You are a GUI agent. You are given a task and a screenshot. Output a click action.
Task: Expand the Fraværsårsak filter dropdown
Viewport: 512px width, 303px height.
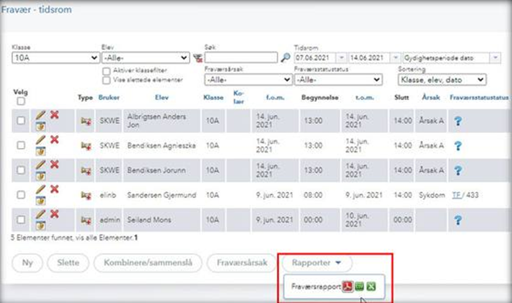point(246,80)
